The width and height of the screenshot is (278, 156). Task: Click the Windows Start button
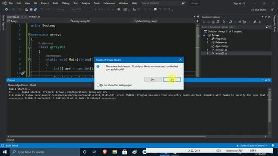(5, 152)
